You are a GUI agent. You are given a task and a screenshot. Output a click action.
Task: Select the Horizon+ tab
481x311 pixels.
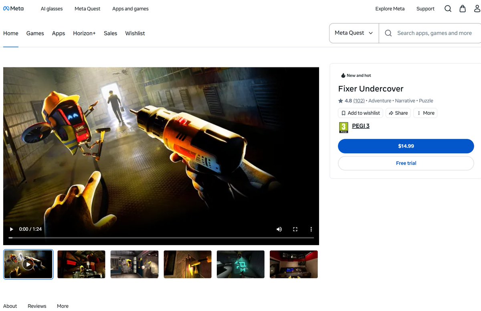click(84, 33)
